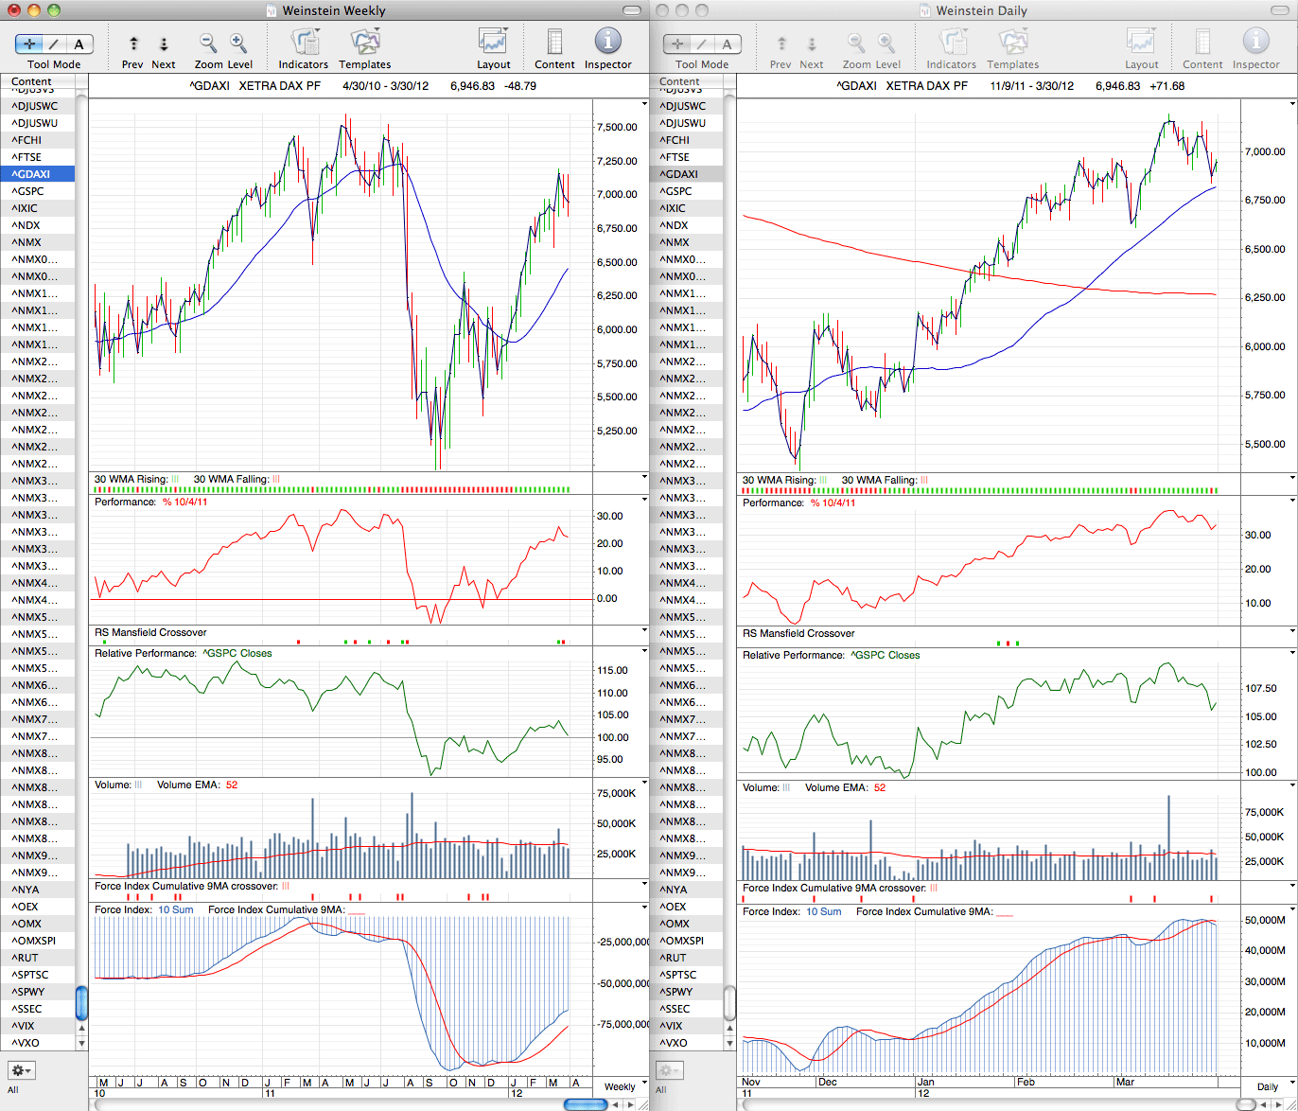
Task: Open gear action menu below Weekly symbol list
Action: pyautogui.click(x=22, y=1070)
